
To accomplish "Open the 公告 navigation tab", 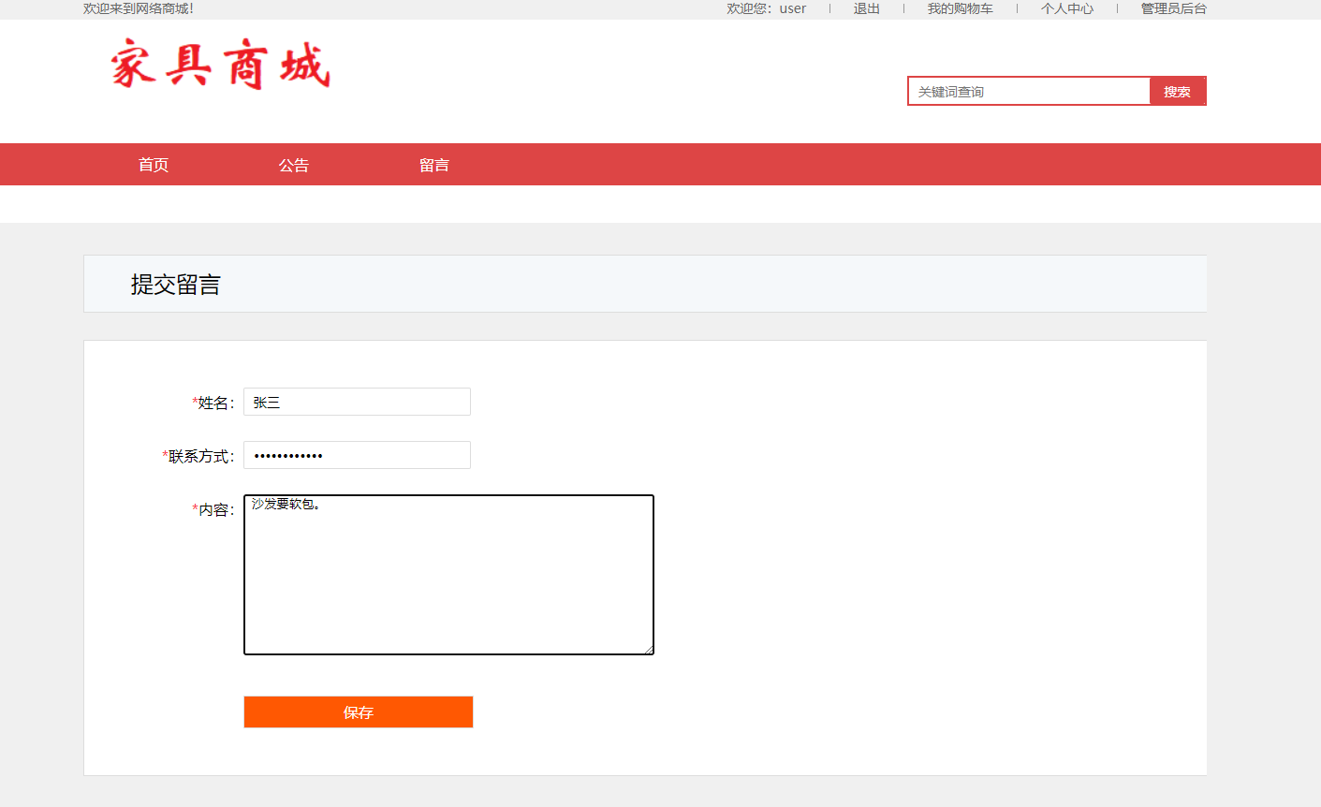I will coord(295,164).
